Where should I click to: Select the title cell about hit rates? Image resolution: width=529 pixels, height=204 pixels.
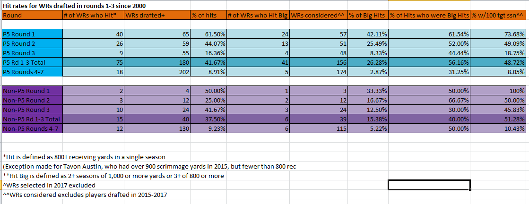coord(74,6)
